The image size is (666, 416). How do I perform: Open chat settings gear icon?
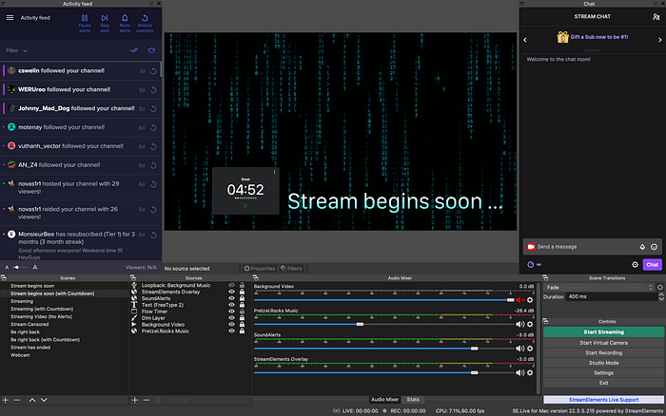[x=635, y=265]
